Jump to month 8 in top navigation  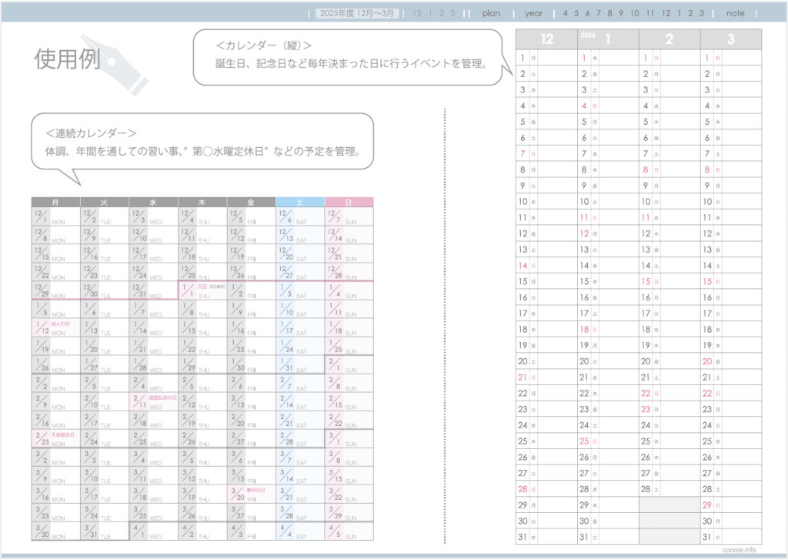coord(609,13)
